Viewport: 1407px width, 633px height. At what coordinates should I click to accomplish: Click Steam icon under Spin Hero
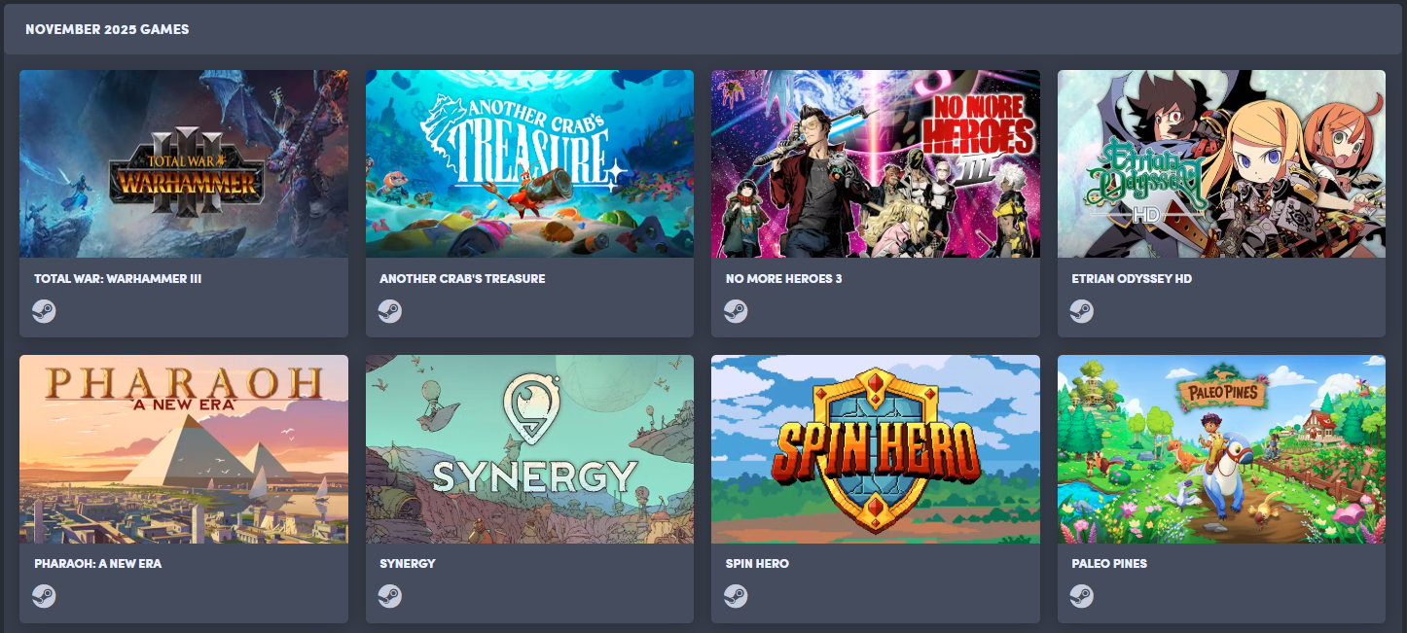pos(736,596)
